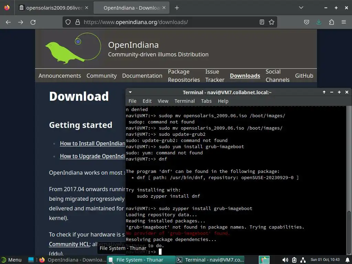Open the GitHub nav link

click(x=304, y=76)
